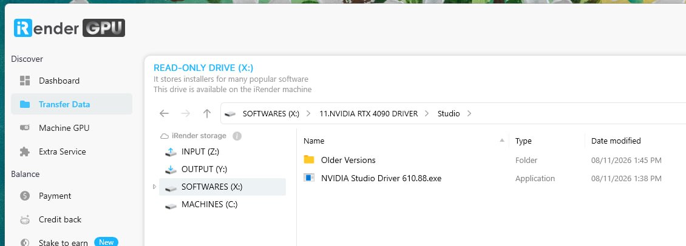This screenshot has width=686, height=246.
Task: Navigate up one folder level
Action: coord(207,113)
